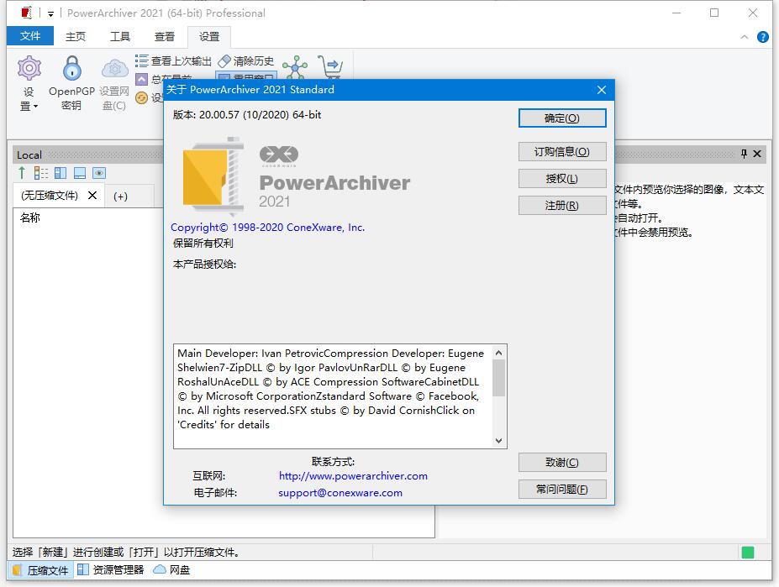Close the (无压缩文件) tab
The image size is (779, 587).
pos(92,195)
